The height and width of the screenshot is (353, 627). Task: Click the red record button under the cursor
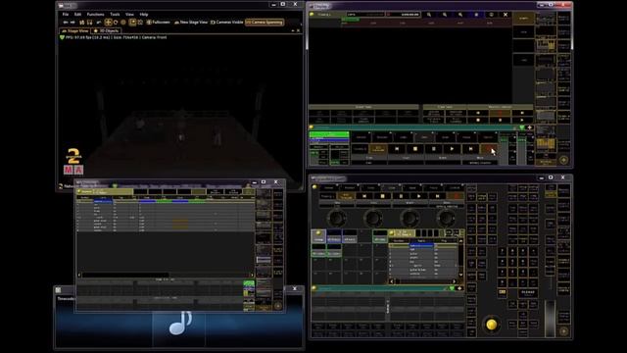(x=489, y=149)
